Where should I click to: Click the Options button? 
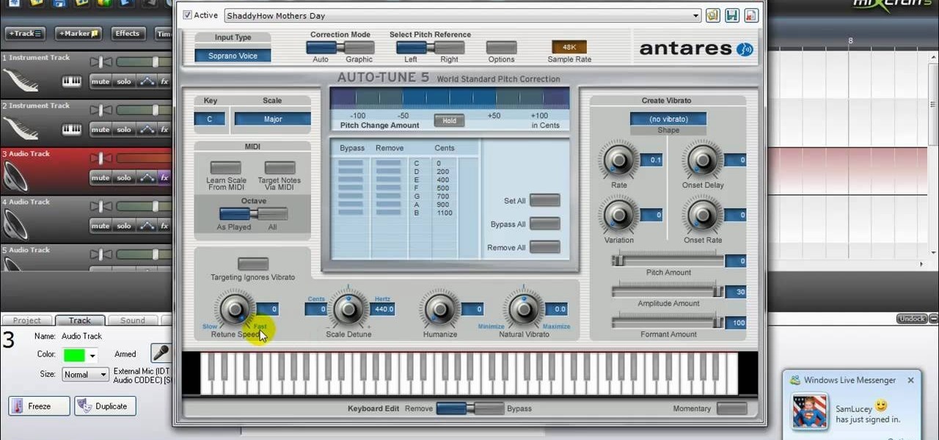501,48
